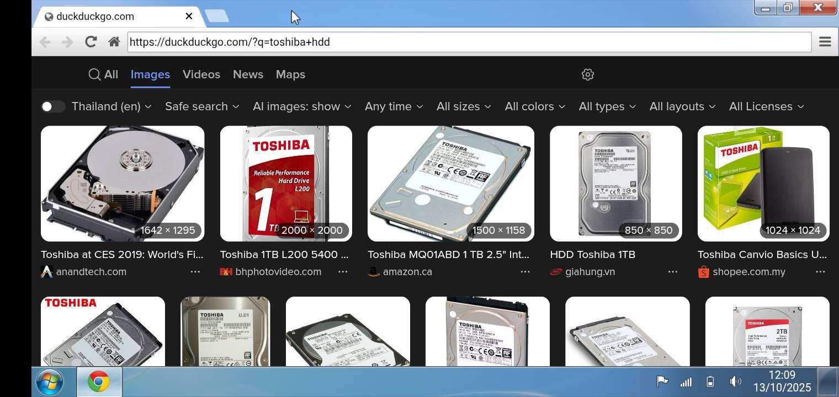Open the All sizes filter
This screenshot has width=839, height=397.
click(464, 106)
